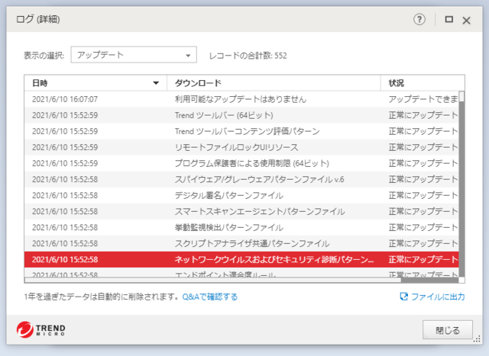
Task: Select the スマートスキャンエージェントパターンファイル row
Action: point(241,212)
